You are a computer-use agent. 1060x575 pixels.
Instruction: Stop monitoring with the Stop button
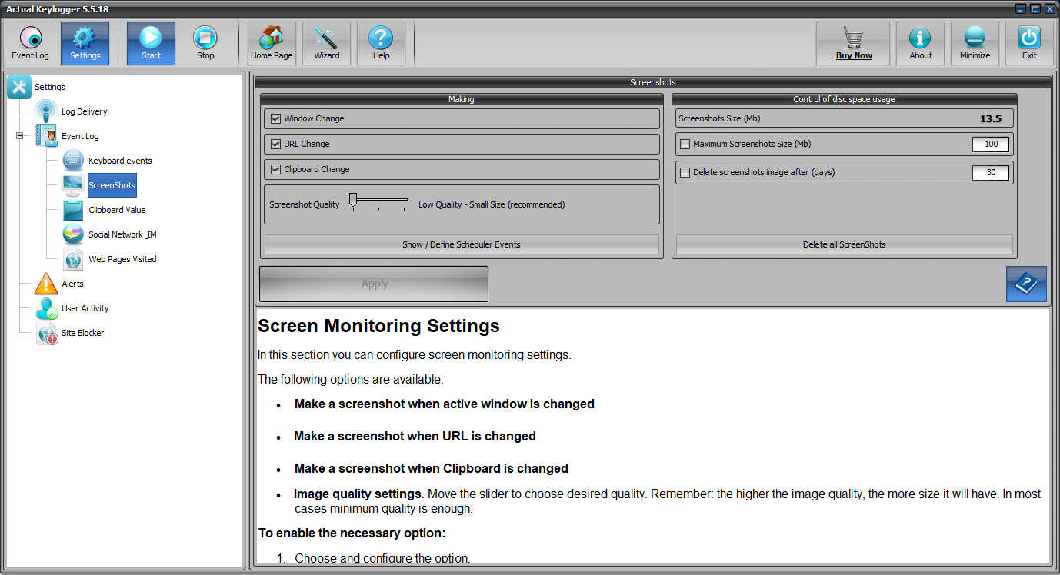coord(205,43)
